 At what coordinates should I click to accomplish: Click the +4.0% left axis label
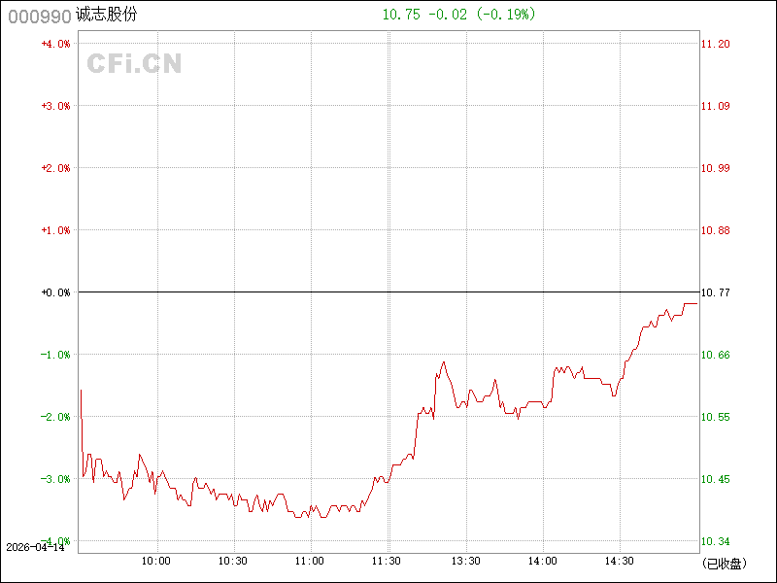coord(55,44)
